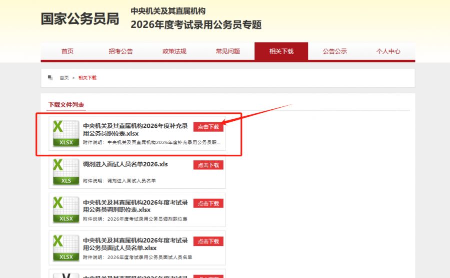Switch to the 政策法规 tab
This screenshot has height=278, width=450.
click(174, 51)
